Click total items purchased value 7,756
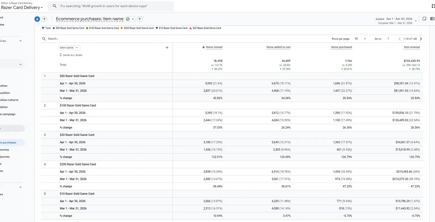Screen dimensions: 435x222 pyautogui.click(x=348, y=61)
